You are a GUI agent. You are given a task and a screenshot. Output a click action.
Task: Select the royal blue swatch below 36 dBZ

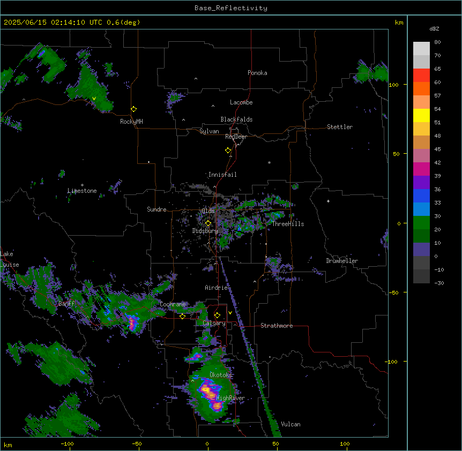(x=421, y=196)
